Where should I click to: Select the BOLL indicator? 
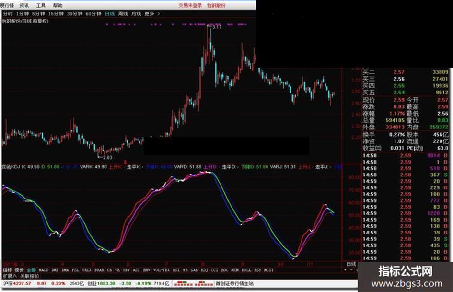point(246,270)
